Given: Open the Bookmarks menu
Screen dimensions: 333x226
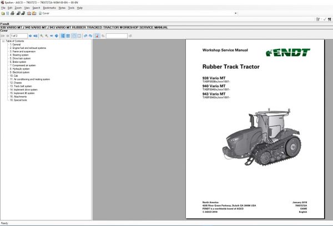Looking at the screenshot, I should coord(49,8).
